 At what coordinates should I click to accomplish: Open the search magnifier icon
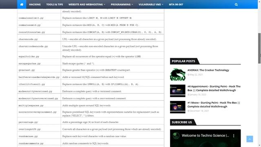coord(236,4)
